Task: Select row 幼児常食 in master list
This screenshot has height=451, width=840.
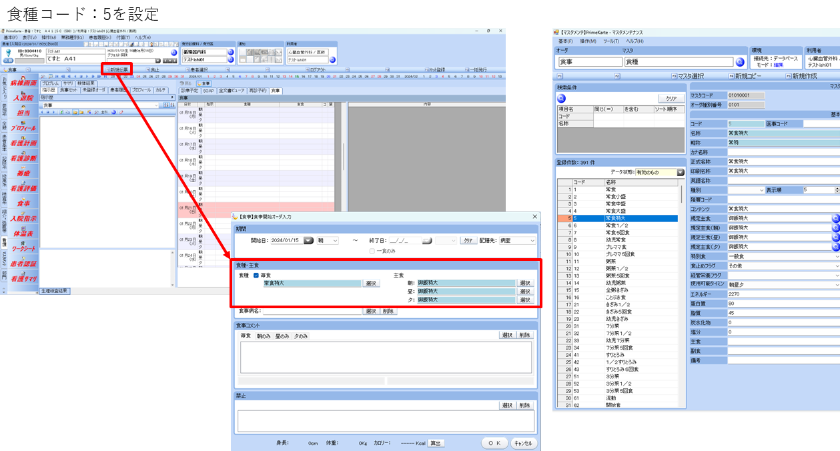Action: tap(617, 240)
